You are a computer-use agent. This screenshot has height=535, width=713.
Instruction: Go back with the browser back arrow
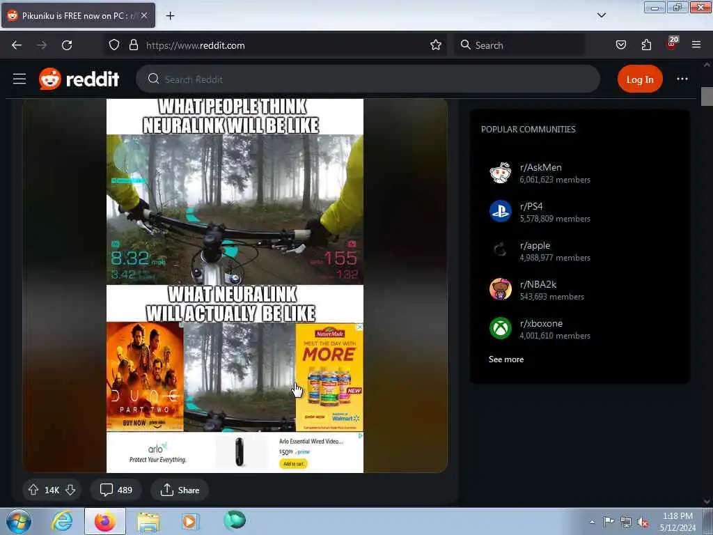click(17, 45)
